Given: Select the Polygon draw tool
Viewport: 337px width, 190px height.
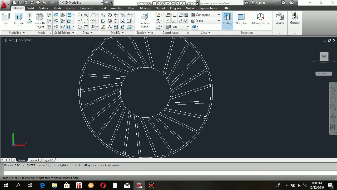Looking at the screenshot, I should click(x=80, y=27).
